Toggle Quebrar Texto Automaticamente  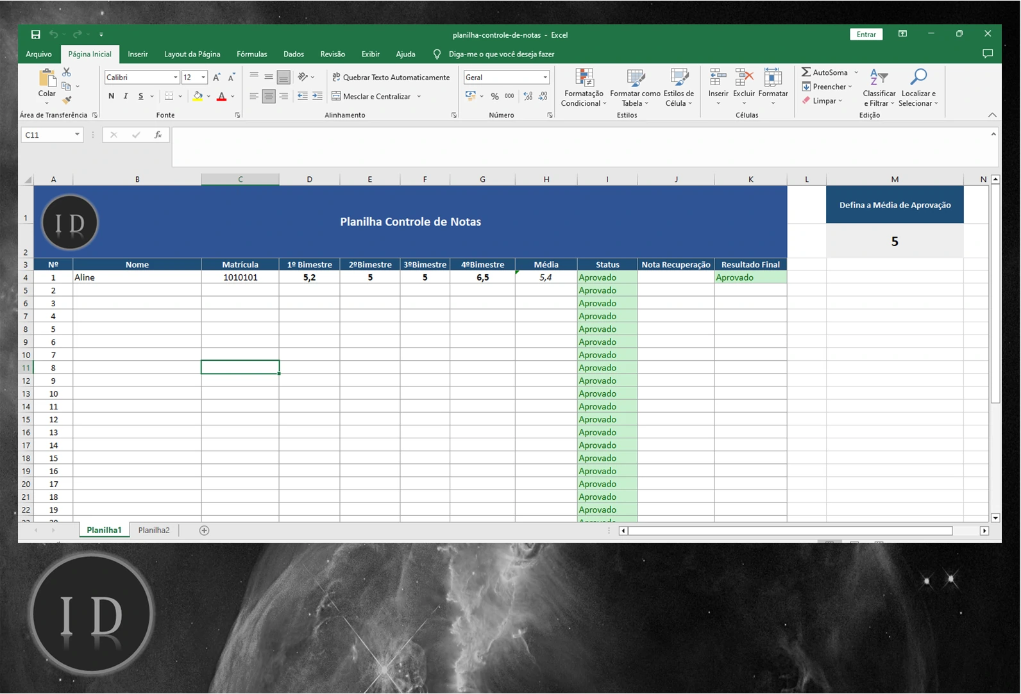(391, 78)
